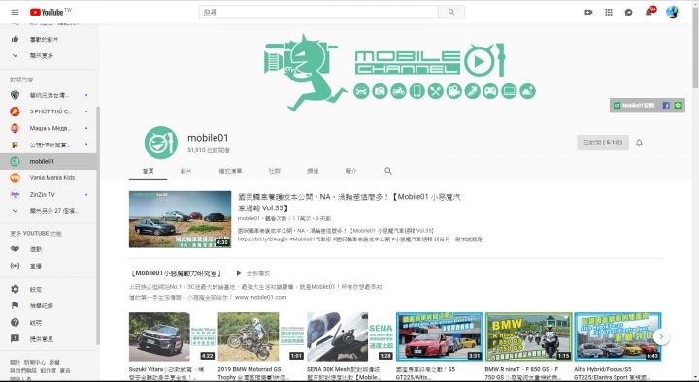
Task: Open the create video camera icon
Action: (588, 12)
